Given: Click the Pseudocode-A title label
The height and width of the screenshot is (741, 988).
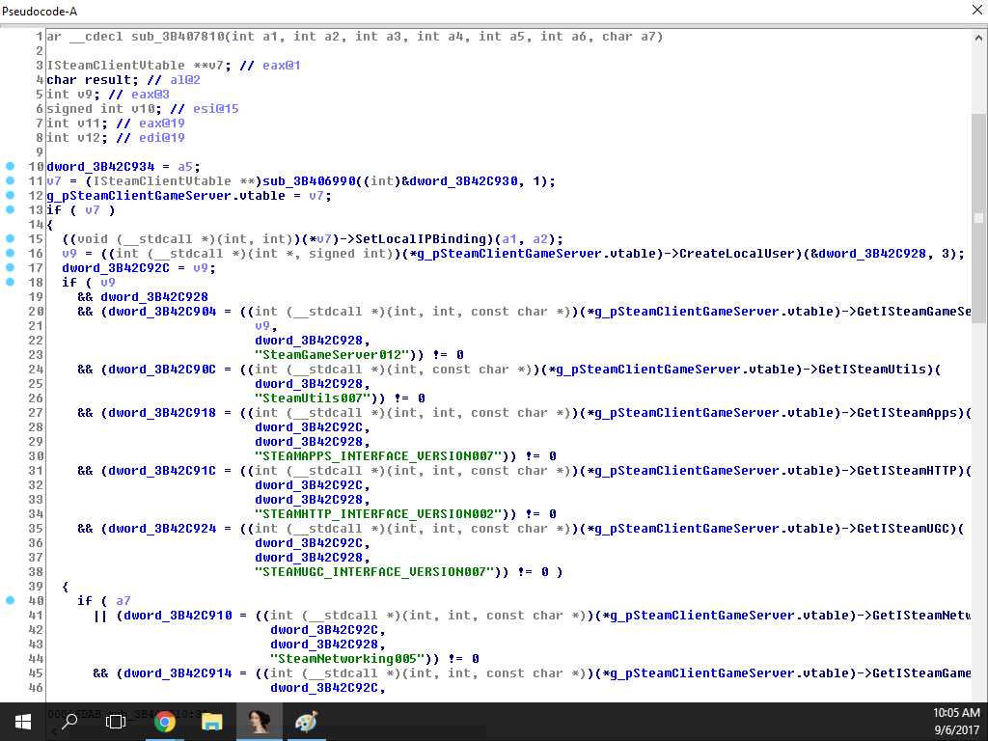Looking at the screenshot, I should click(40, 11).
